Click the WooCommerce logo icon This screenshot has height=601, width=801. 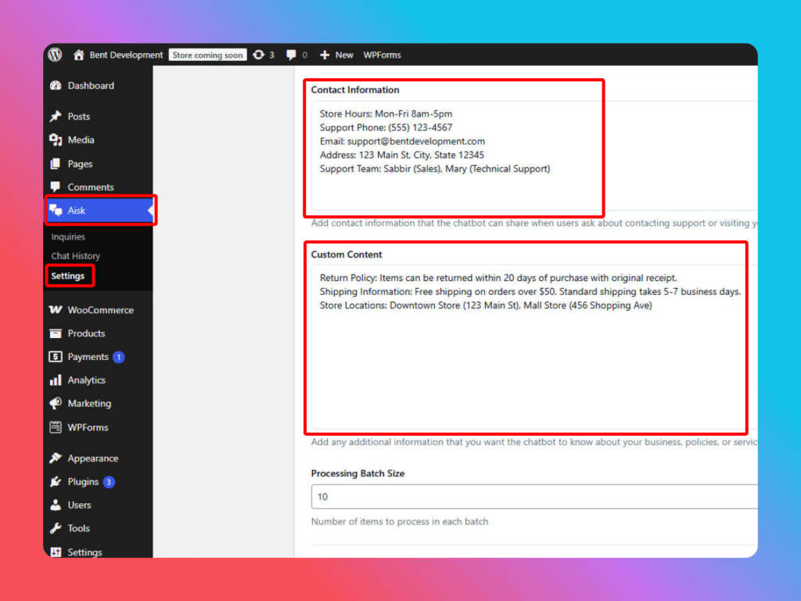[x=56, y=310]
